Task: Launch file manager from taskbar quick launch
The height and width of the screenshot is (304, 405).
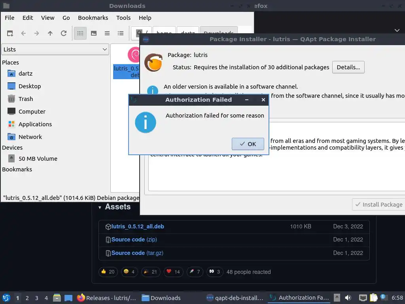Action: click(x=57, y=298)
